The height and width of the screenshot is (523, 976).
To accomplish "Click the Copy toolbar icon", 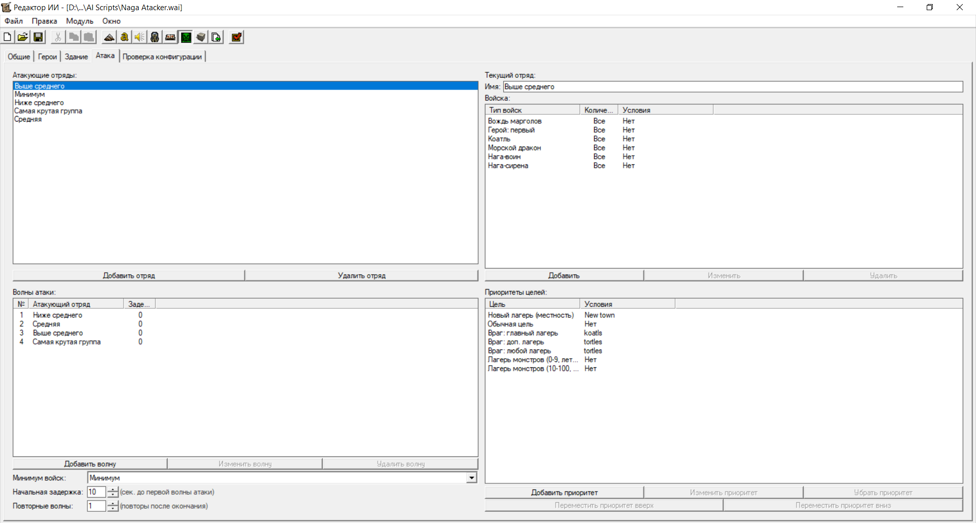I will [74, 37].
